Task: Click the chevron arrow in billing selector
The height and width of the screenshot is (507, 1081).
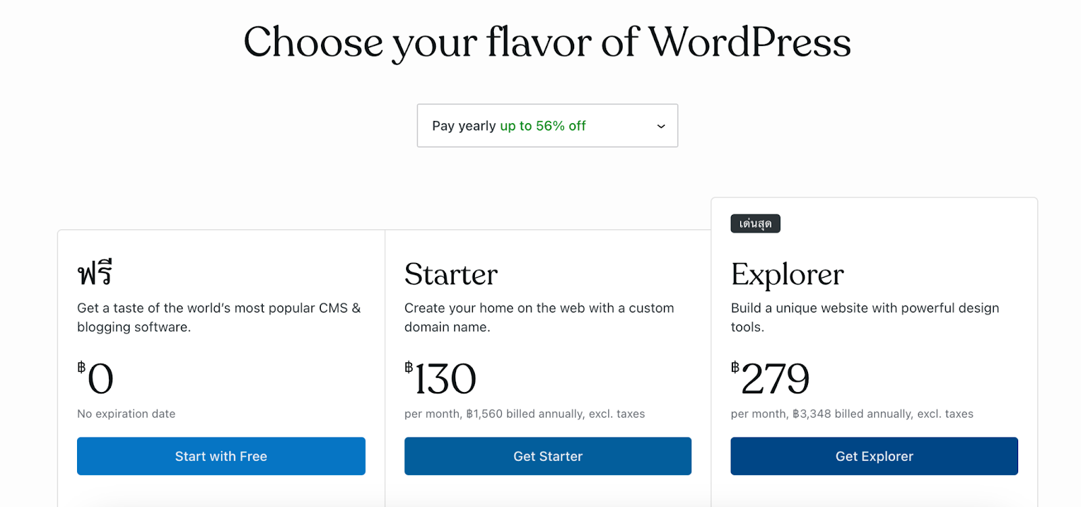Action: tap(661, 126)
